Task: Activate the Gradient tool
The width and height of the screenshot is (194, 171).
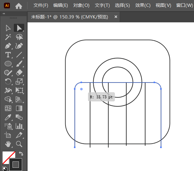Action: (19, 108)
